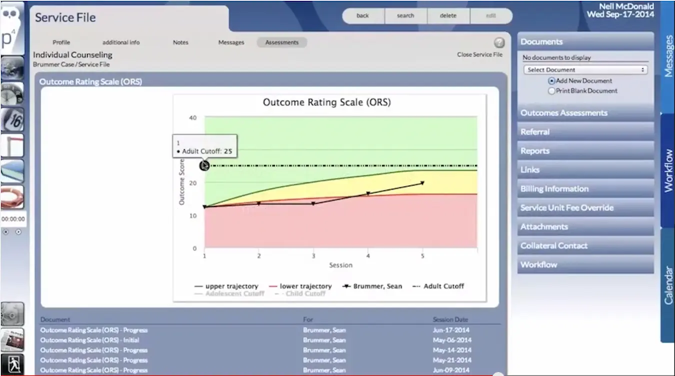This screenshot has height=376, width=675.
Task: Open the clock tool in the left sidebar
Action: point(12,93)
